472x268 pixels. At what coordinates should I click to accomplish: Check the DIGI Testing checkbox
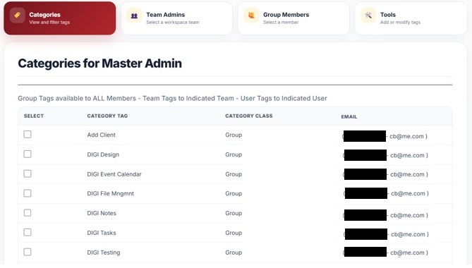point(28,252)
